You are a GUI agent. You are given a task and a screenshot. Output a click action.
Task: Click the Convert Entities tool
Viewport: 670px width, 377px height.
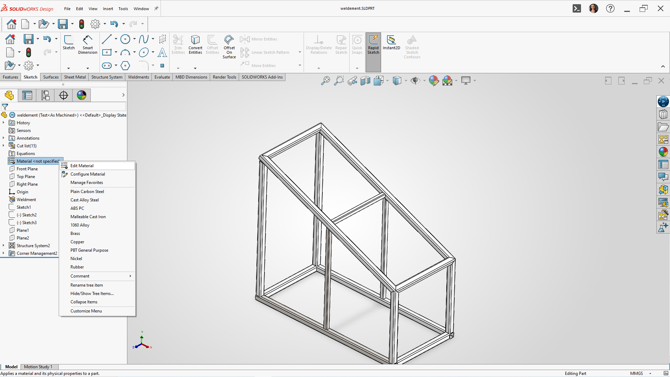tap(195, 45)
